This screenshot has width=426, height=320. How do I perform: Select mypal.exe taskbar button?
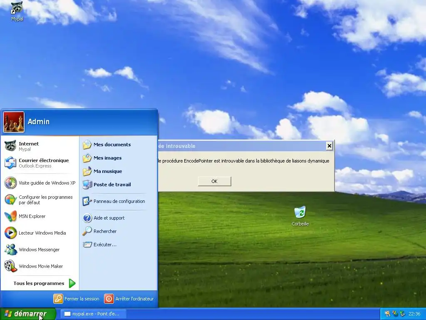[93, 314]
